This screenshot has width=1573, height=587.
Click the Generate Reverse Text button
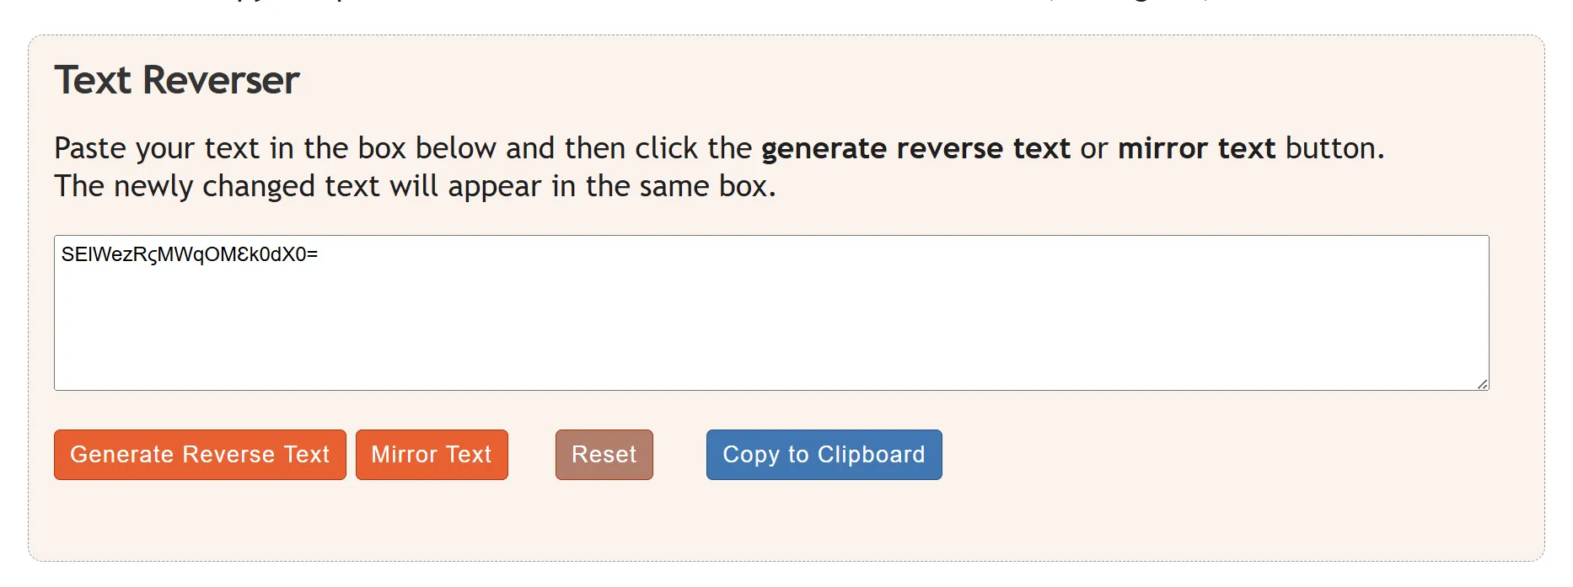coord(200,455)
